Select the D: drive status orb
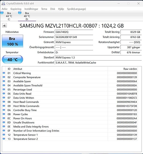This screenshot has width=143, height=154. coord(20,13)
